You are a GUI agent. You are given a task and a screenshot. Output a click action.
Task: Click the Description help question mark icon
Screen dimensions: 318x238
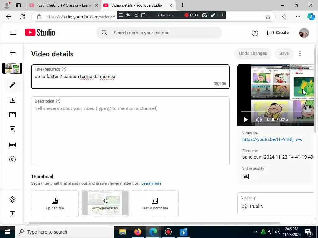58,101
